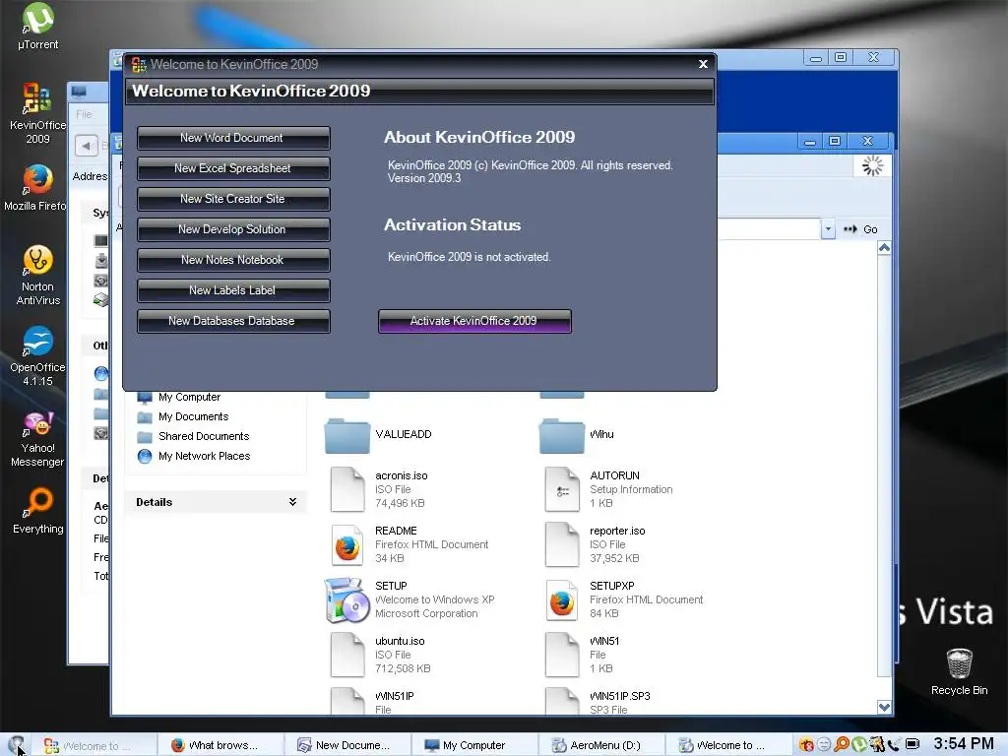The image size is (1008, 756).
Task: Open the Recycle Bin
Action: pyautogui.click(x=959, y=671)
